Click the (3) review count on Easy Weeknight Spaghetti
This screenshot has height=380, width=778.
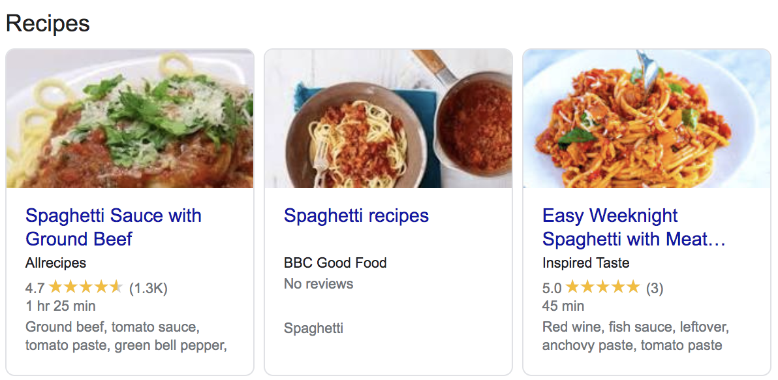[655, 287]
